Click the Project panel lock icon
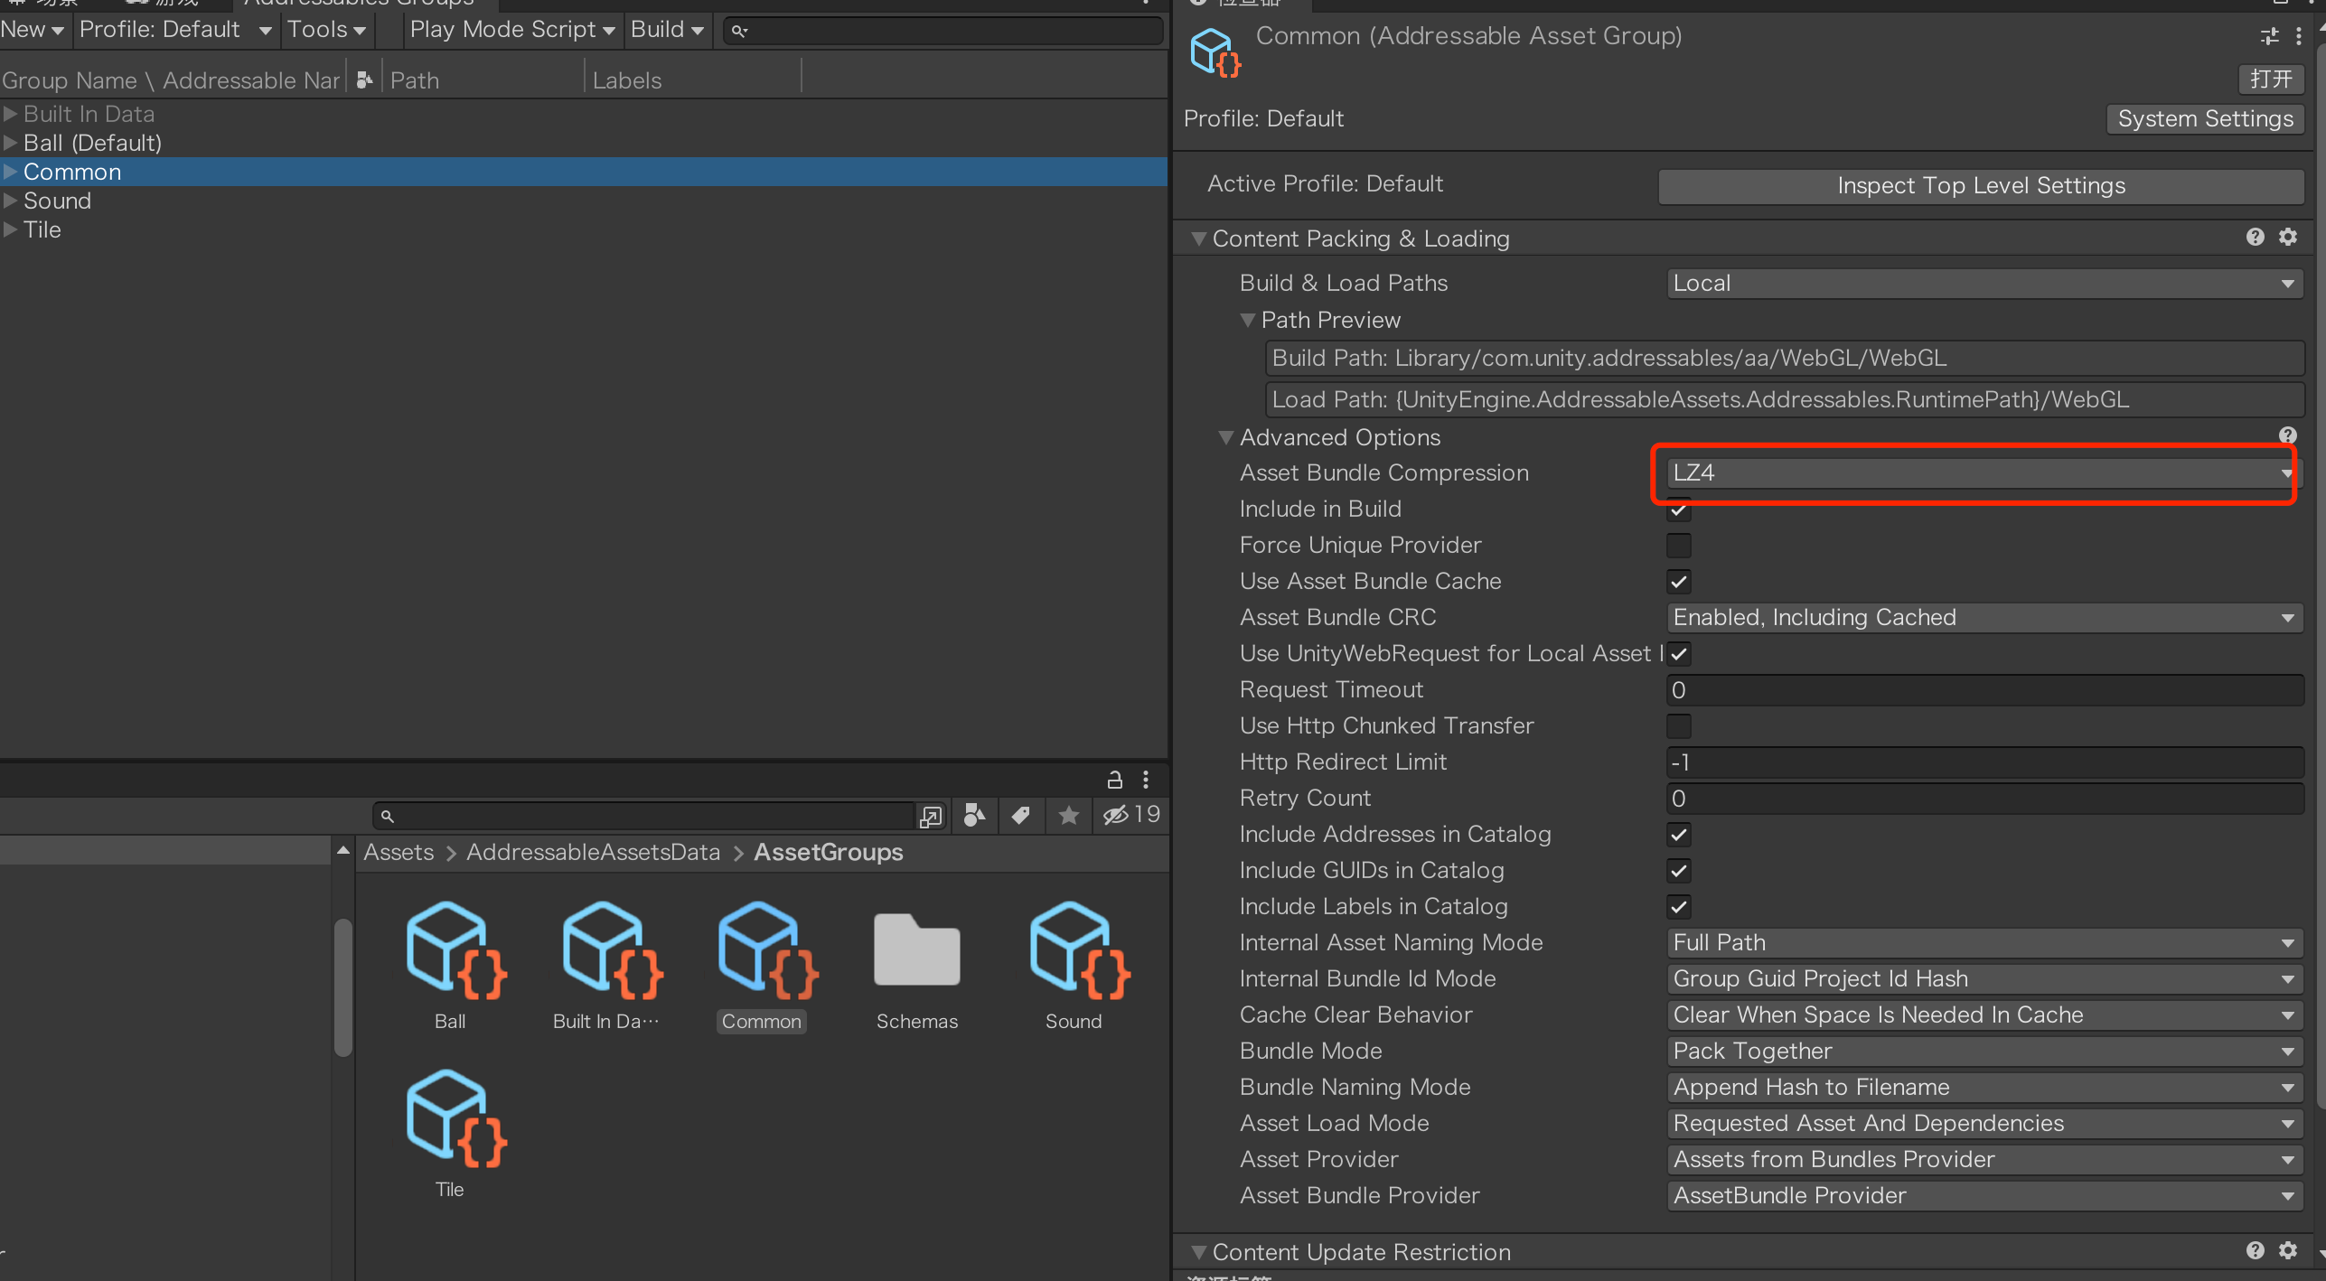2326x1281 pixels. 1114,780
